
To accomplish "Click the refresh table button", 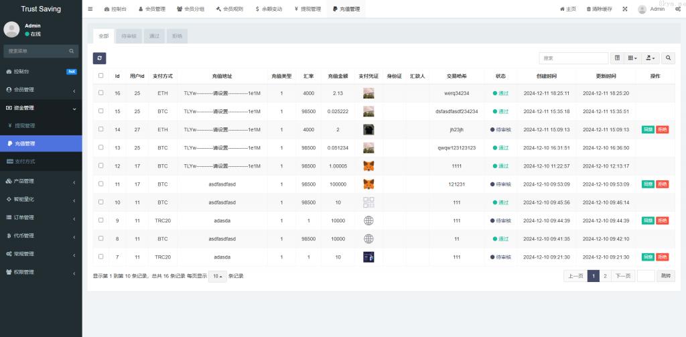I will 99,58.
